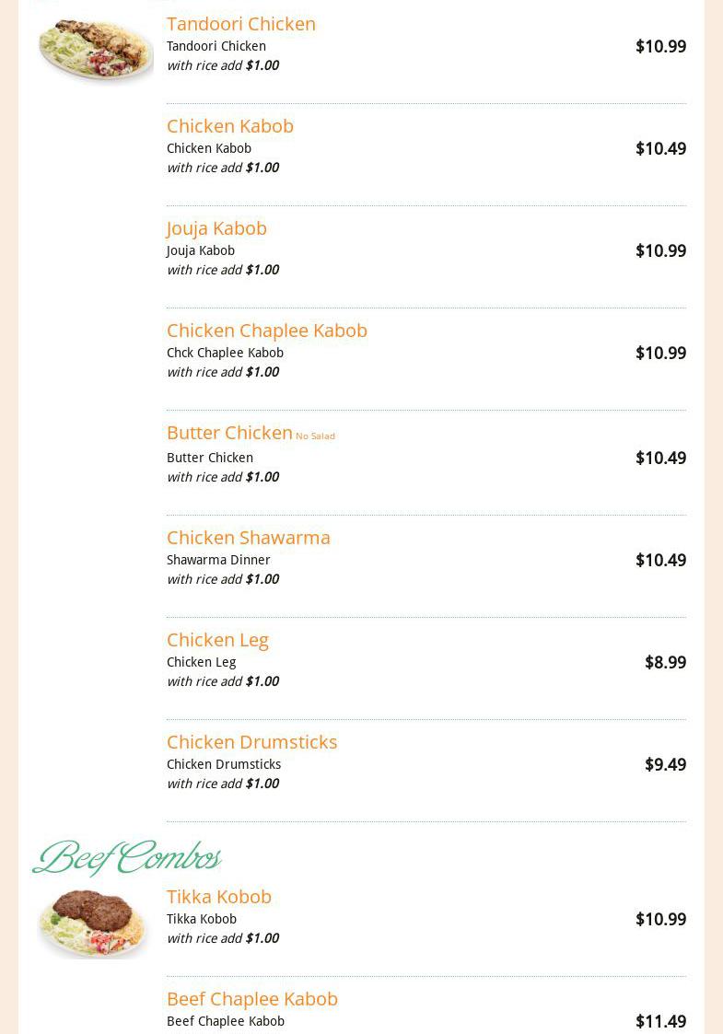
Task: Select the Chicken Kabob heading
Action: click(x=229, y=126)
